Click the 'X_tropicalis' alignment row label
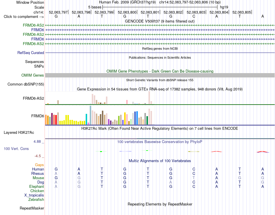This screenshot has height=215, width=275. (x=34, y=195)
